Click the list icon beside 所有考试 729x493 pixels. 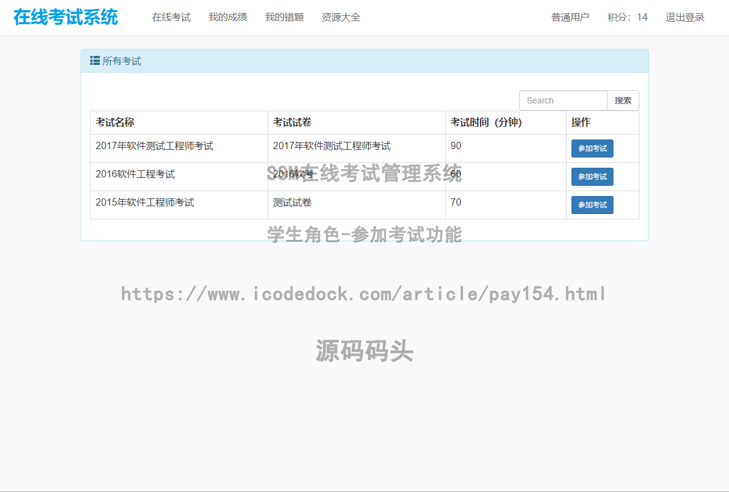coord(94,60)
